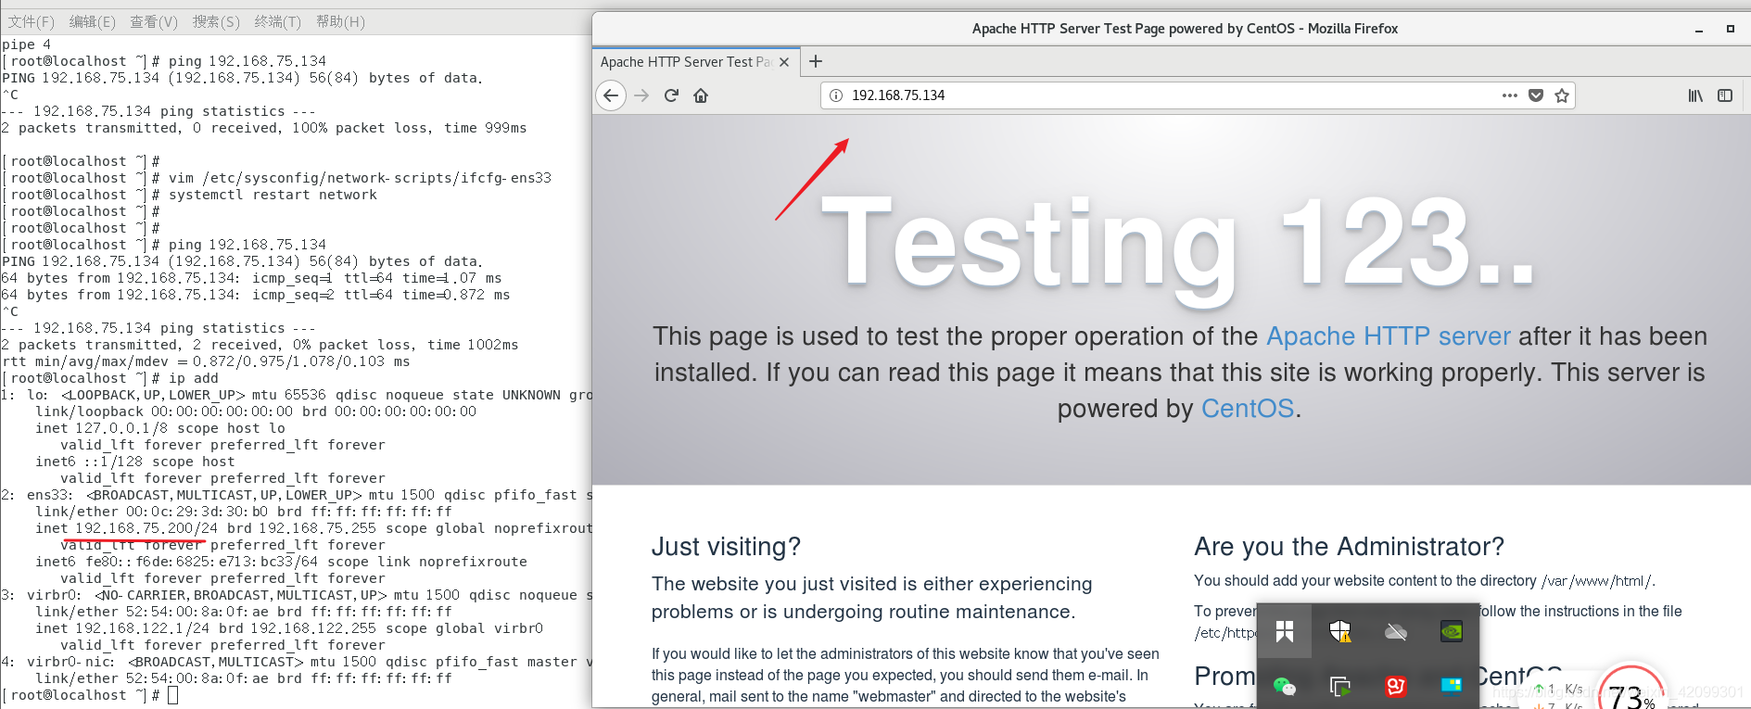Click the Firefox Forward arrow
Viewport: 1751px width, 709px height.
click(x=641, y=95)
